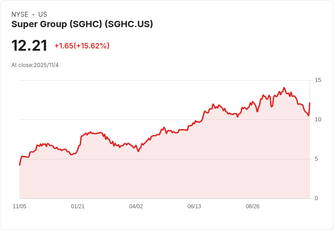Select the 11/05 date on the x-axis

coord(20,206)
